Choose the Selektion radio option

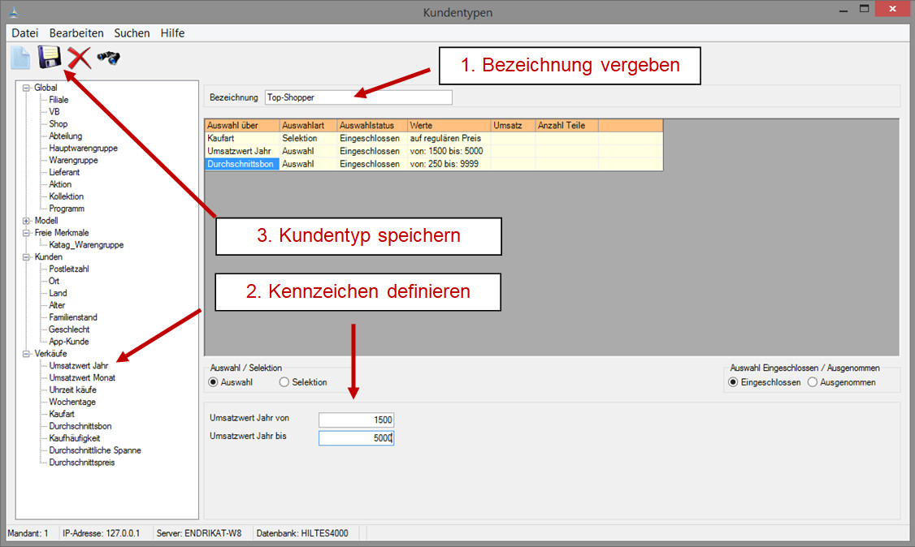(284, 382)
